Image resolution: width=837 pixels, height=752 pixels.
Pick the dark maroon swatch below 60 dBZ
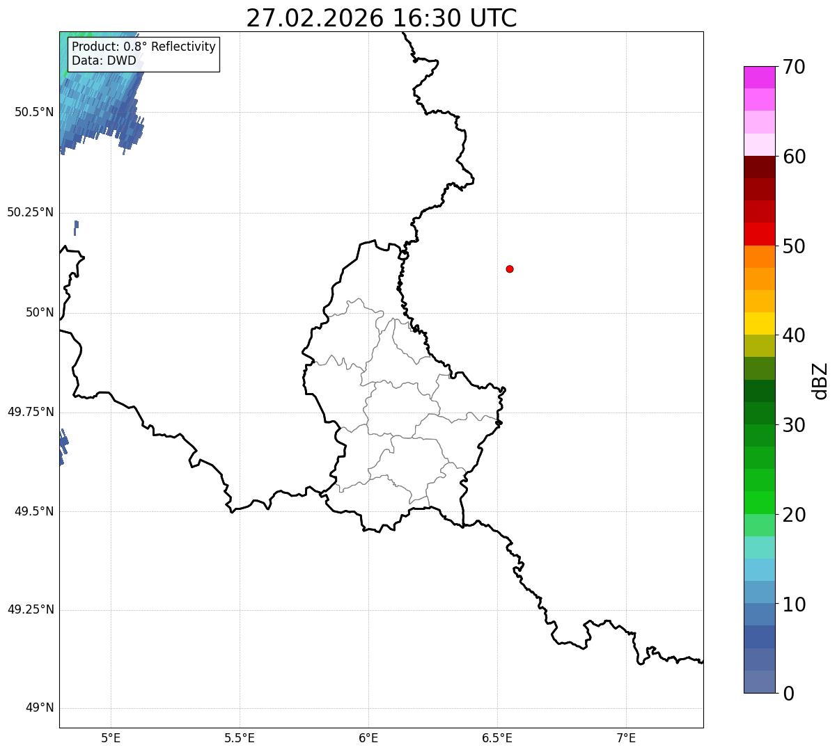click(759, 167)
